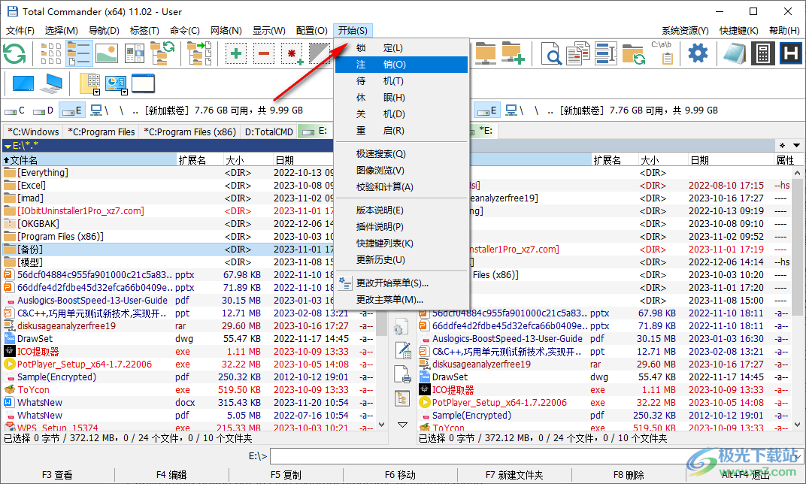The width and height of the screenshot is (806, 484).
Task: Click the F7 新建文件夹 button
Action: pos(514,475)
